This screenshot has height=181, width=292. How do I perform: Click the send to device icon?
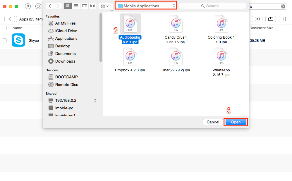click(284, 19)
